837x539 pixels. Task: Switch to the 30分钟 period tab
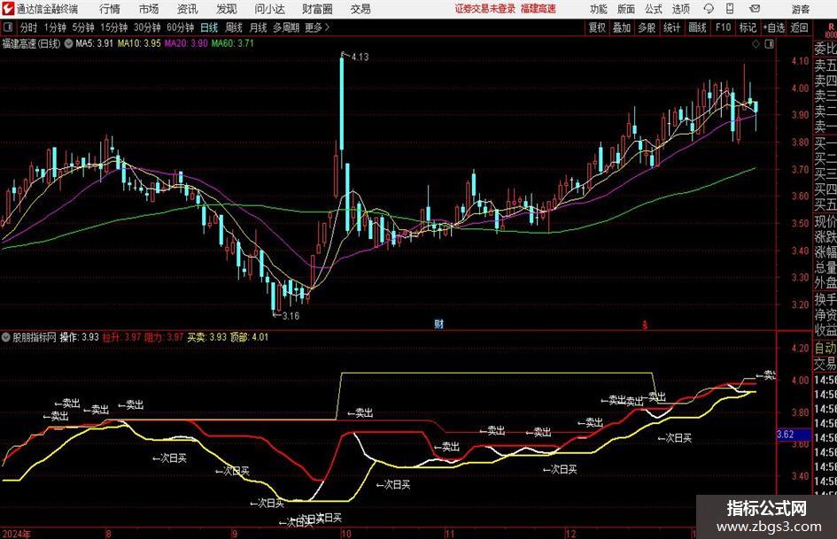coord(147,27)
